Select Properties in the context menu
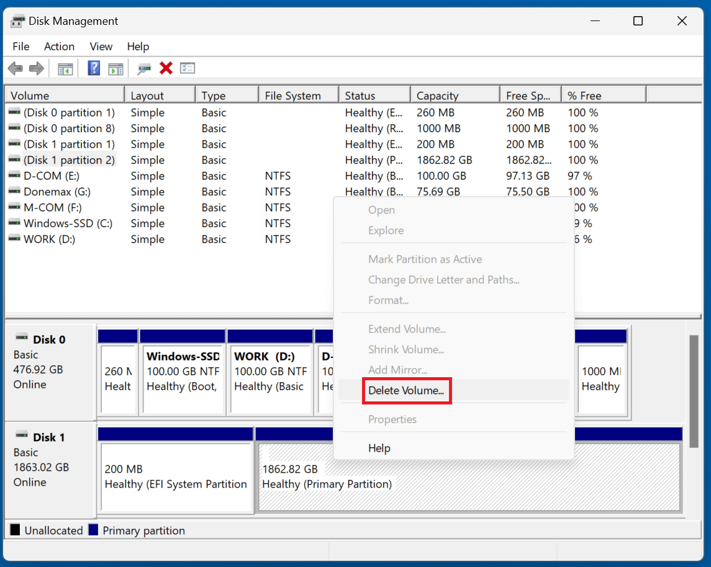This screenshot has width=711, height=567. coord(392,419)
